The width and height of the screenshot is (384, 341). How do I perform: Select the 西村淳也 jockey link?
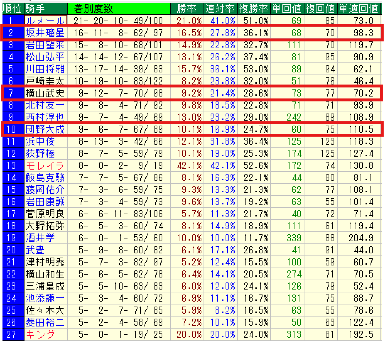pos(45,117)
